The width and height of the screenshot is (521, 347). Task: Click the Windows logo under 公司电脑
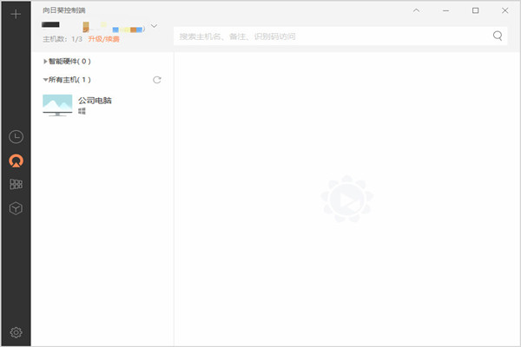click(x=82, y=112)
